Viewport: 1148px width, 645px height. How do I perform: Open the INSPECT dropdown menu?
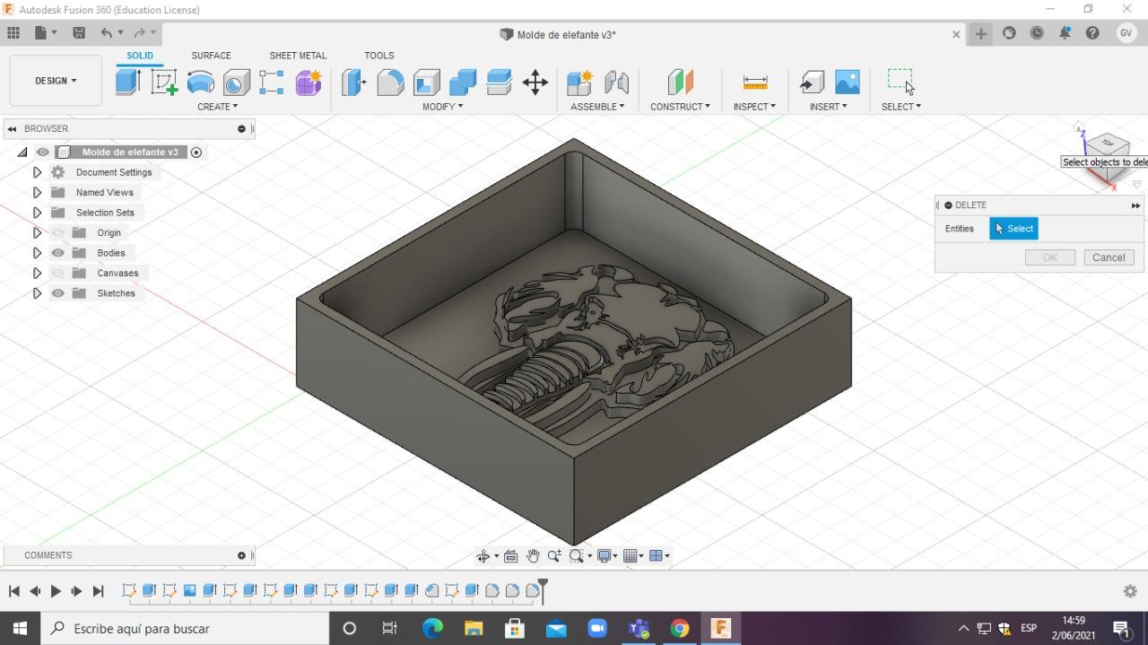point(755,107)
